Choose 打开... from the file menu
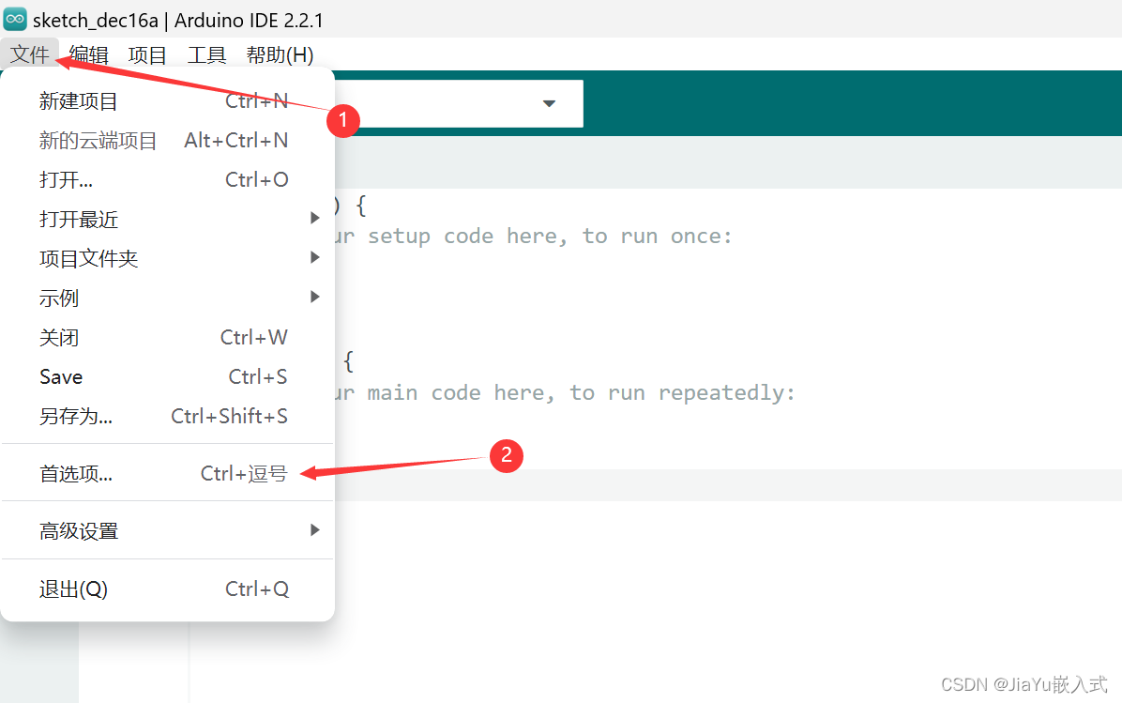The height and width of the screenshot is (703, 1122). (x=167, y=179)
